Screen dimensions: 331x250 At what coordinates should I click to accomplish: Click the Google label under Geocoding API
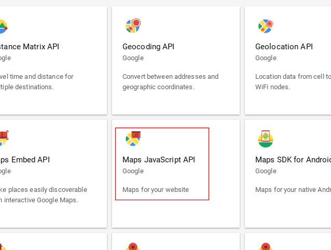click(x=133, y=58)
